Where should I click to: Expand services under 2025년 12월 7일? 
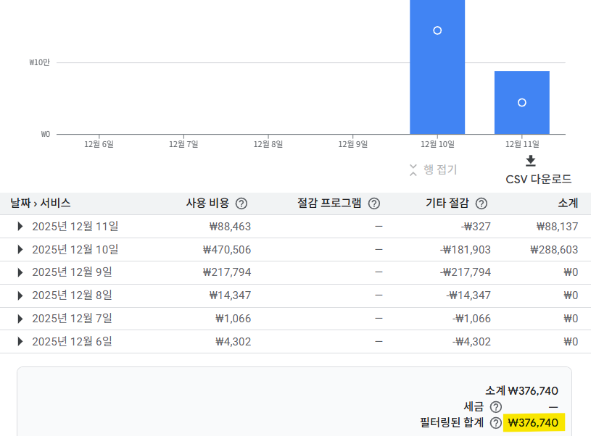(x=20, y=319)
